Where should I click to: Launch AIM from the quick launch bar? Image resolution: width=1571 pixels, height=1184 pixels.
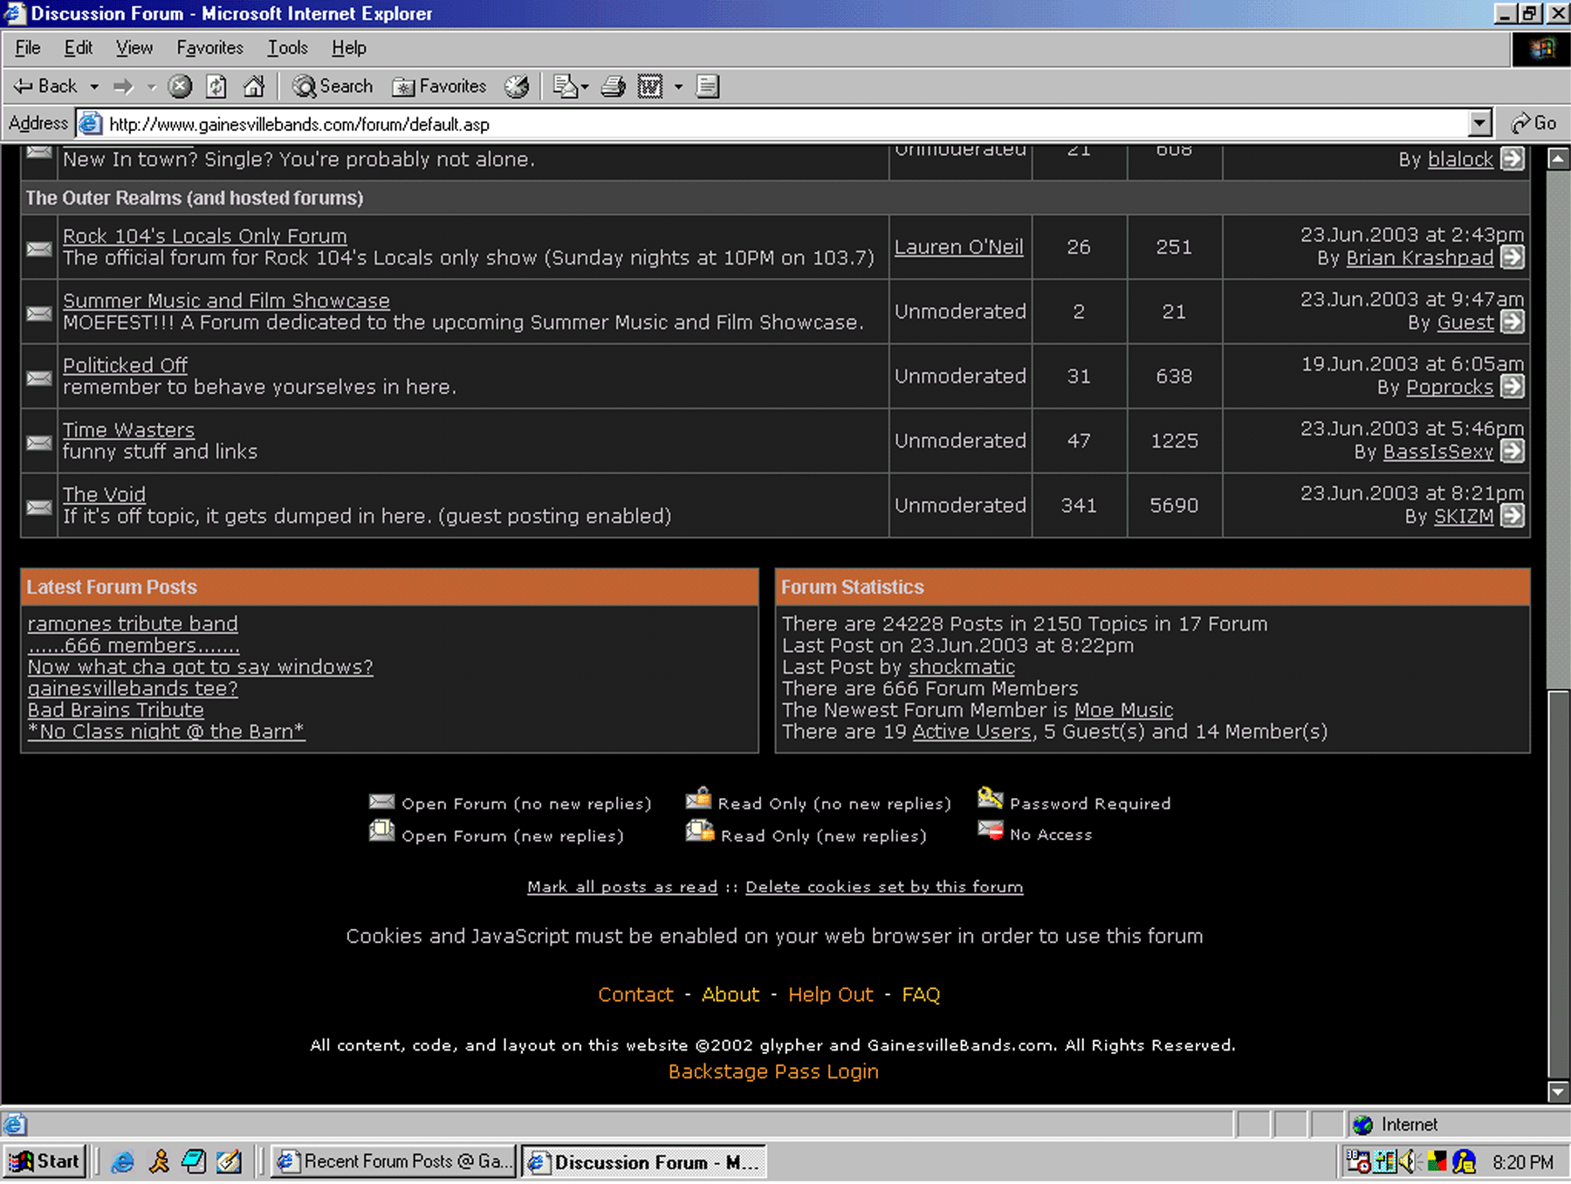[159, 1162]
